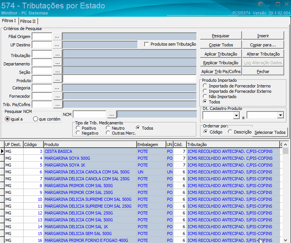291x243 pixels.
Task: Select Todos under Tipo de Trib. Medicamento
Action: click(x=138, y=128)
